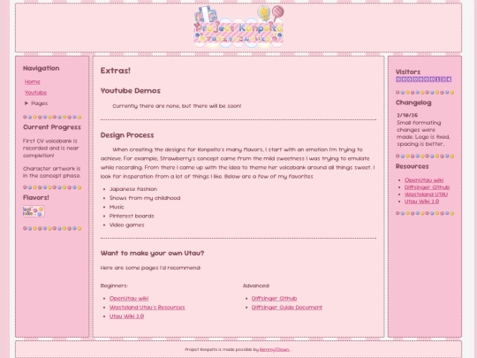477x358 pixels.
Task: Open Wasteland Utau's Resources link
Action: click(147, 308)
